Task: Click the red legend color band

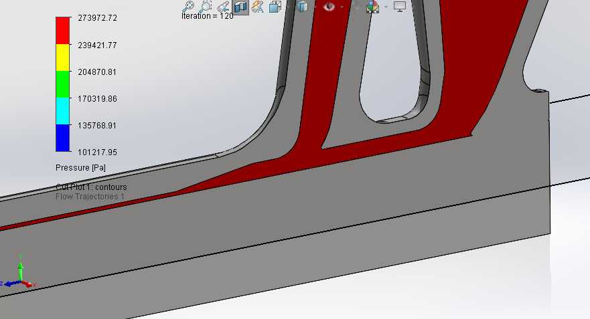Action: pyautogui.click(x=63, y=31)
